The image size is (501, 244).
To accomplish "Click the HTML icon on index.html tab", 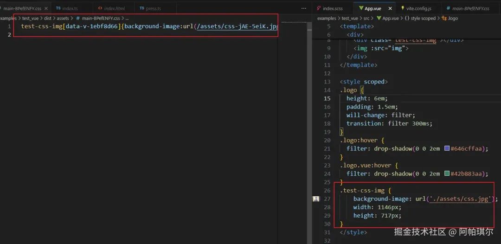I will pos(100,8).
